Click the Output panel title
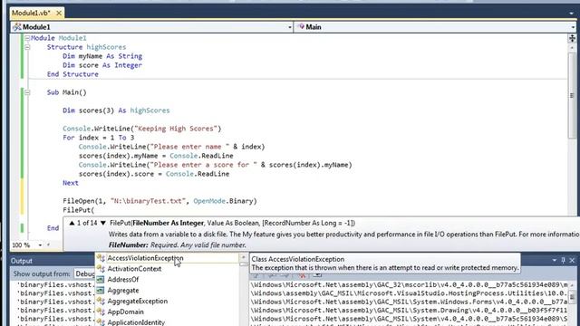The image size is (580, 326). click(x=22, y=261)
